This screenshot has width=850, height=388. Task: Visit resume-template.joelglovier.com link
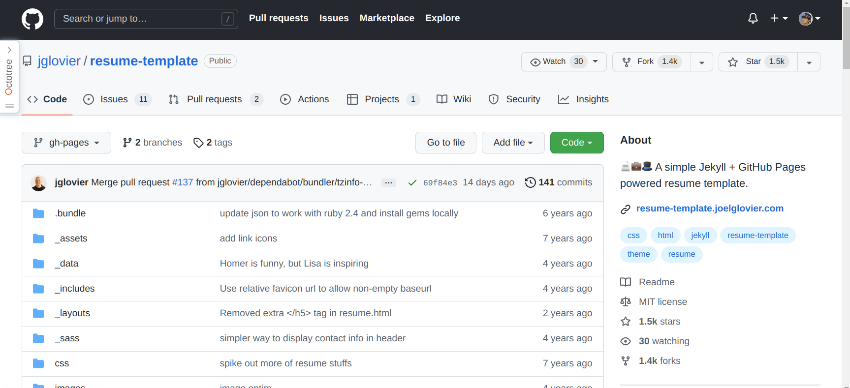click(710, 209)
